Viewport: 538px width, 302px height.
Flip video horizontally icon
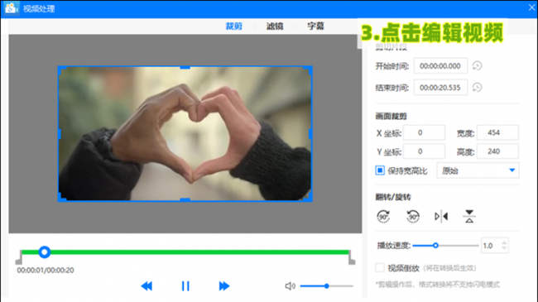pyautogui.click(x=441, y=217)
